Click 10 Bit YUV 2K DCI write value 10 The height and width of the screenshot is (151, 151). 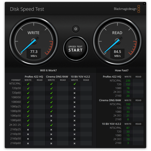[128, 139]
